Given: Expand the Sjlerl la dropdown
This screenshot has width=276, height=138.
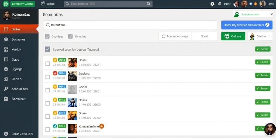Looking at the screenshot, I should coord(260,36).
